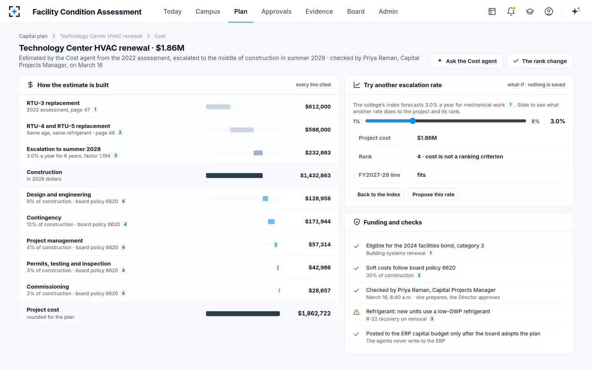
Task: Open the layout panel icon in header
Action: (492, 12)
